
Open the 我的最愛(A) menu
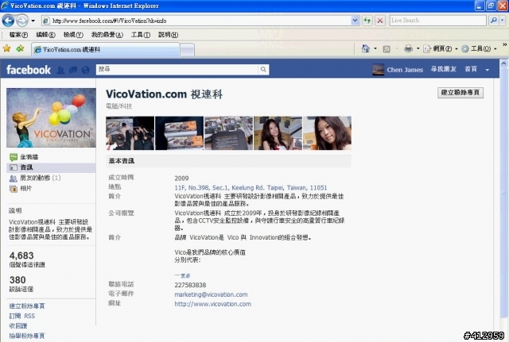tap(107, 35)
